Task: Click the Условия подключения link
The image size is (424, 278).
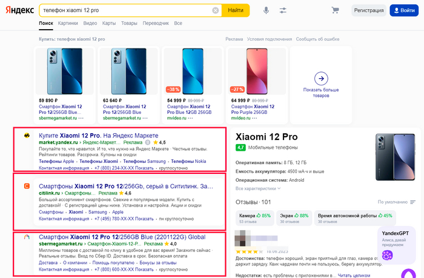Action: click(270, 39)
